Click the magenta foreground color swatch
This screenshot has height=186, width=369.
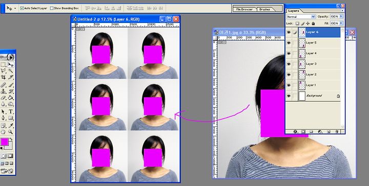click(5, 142)
